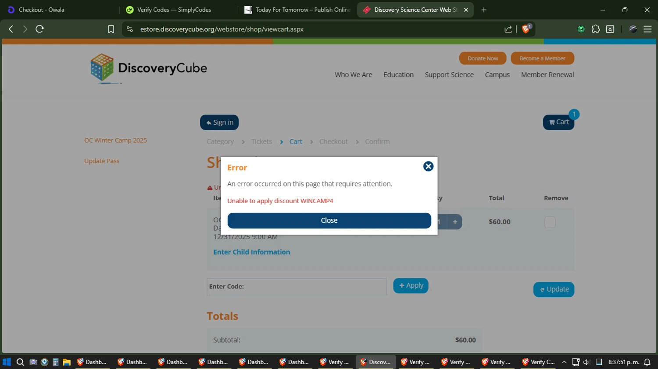Screen dimensions: 658x369
Task: Open the Brave Shields lion icon
Action: coord(526,29)
